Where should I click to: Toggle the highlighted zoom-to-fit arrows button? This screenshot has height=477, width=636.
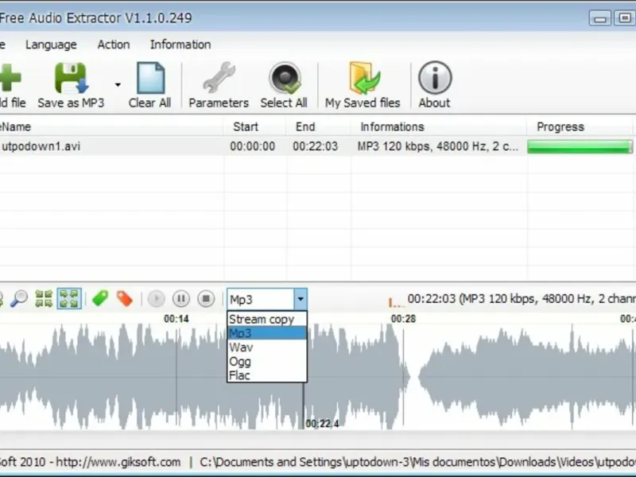pyautogui.click(x=69, y=299)
